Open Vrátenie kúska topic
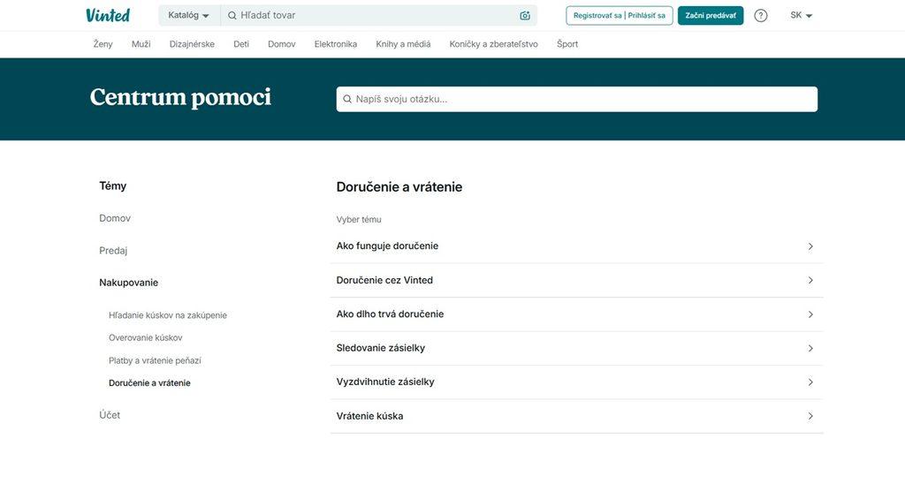 (x=576, y=416)
